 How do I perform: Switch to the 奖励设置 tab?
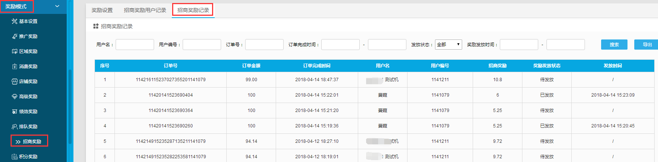(x=102, y=10)
